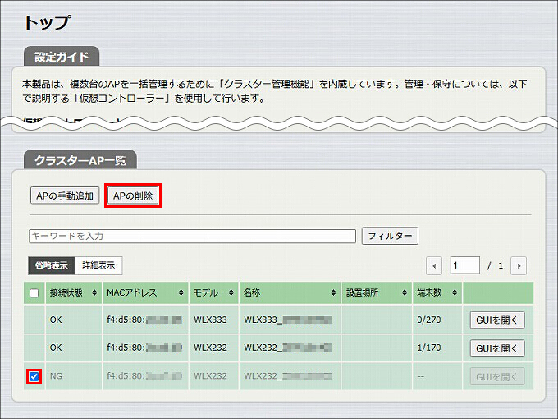Sort by 接続状態 column arrows

[94, 292]
